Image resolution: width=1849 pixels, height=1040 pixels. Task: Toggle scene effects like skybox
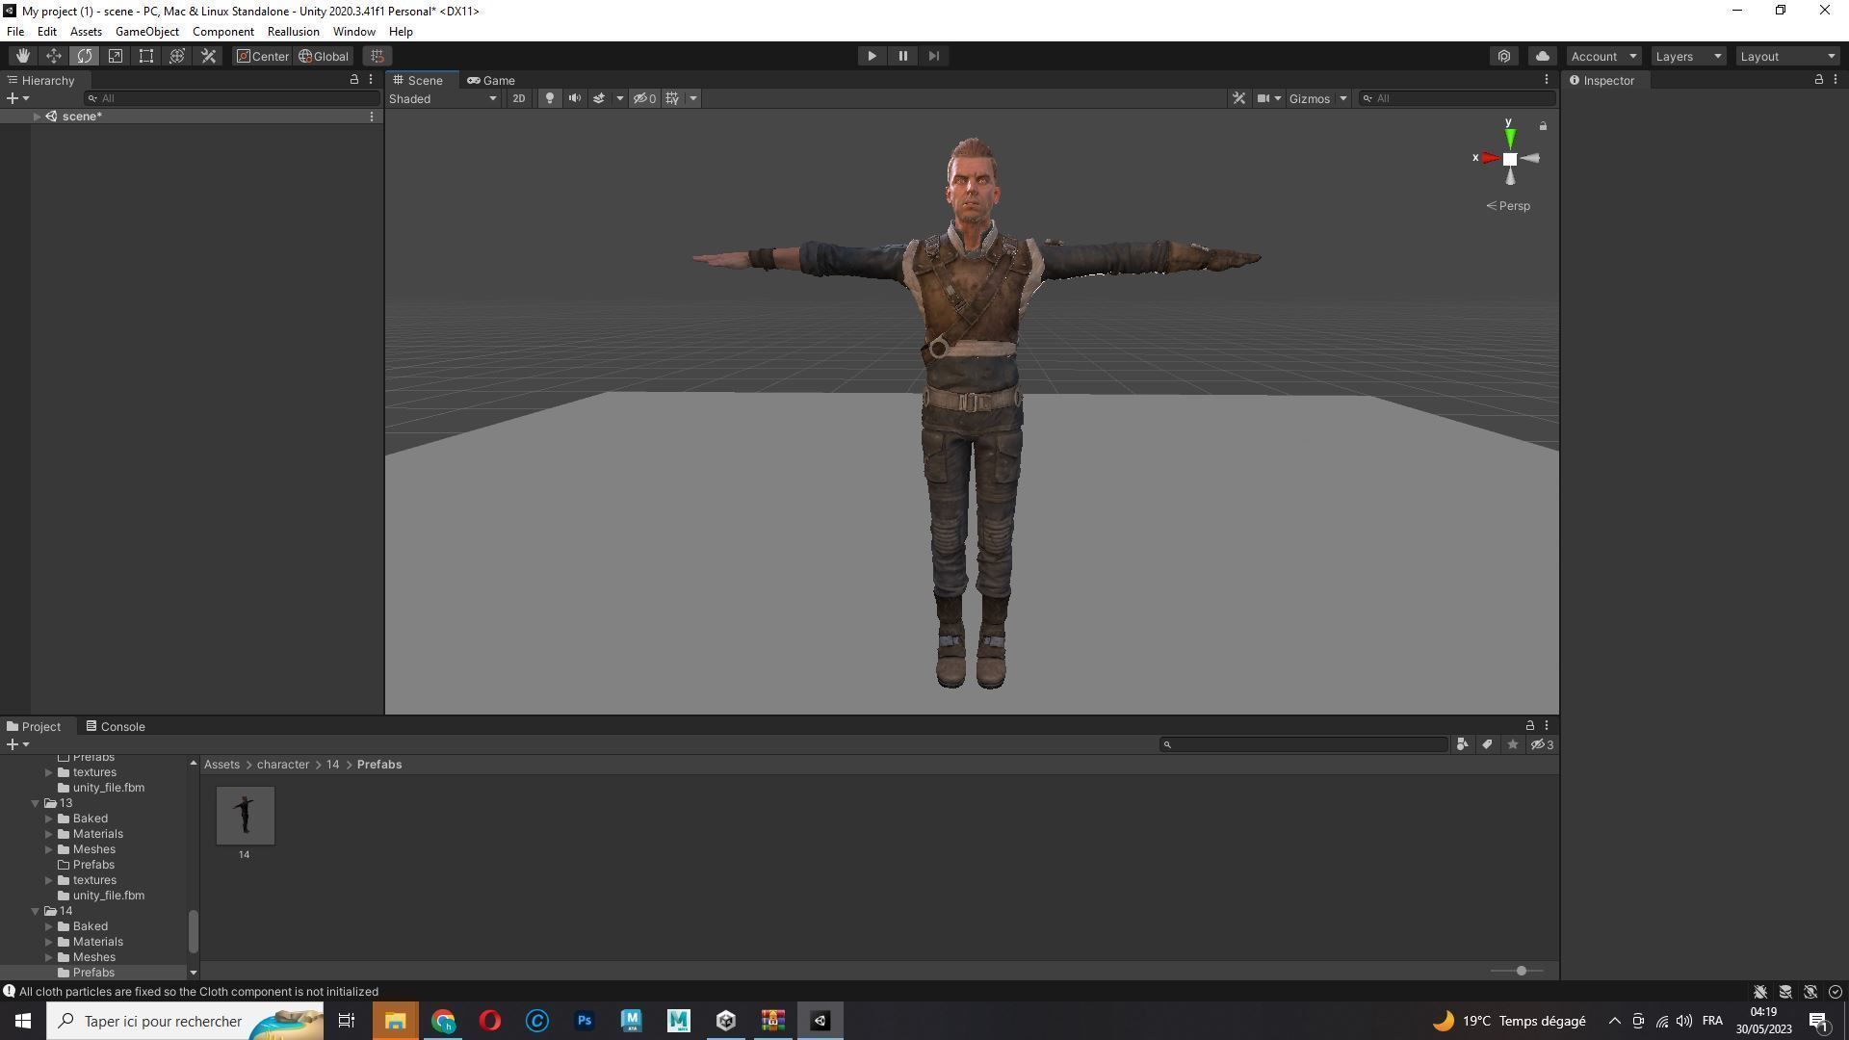(598, 98)
